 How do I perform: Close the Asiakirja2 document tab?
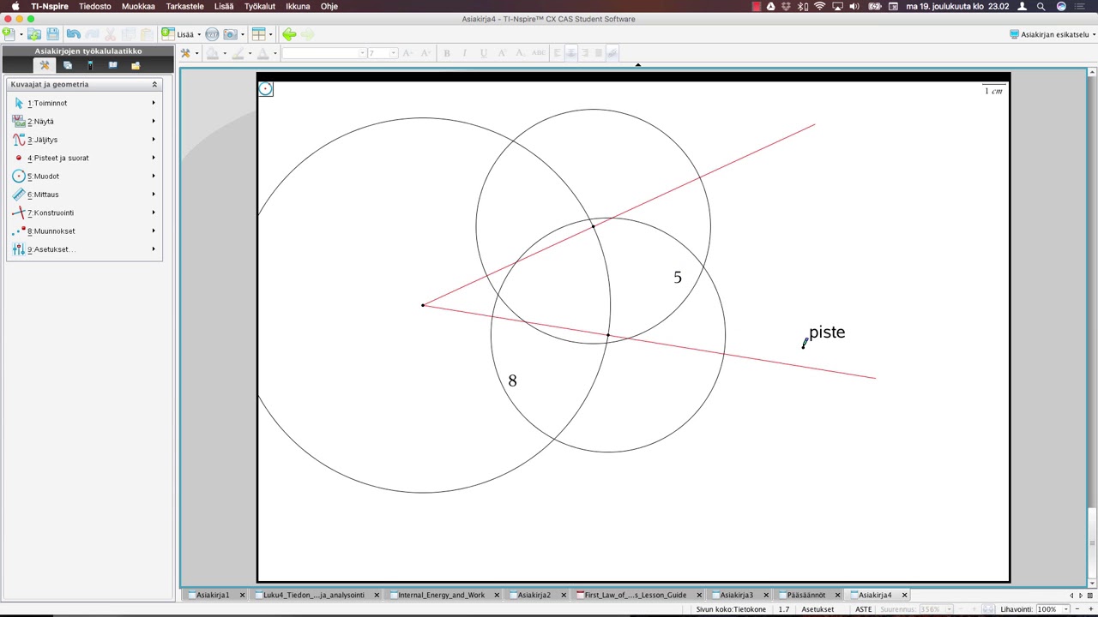tap(564, 595)
